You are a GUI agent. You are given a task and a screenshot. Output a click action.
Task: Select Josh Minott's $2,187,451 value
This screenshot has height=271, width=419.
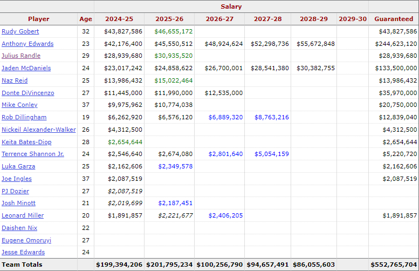click(x=175, y=203)
